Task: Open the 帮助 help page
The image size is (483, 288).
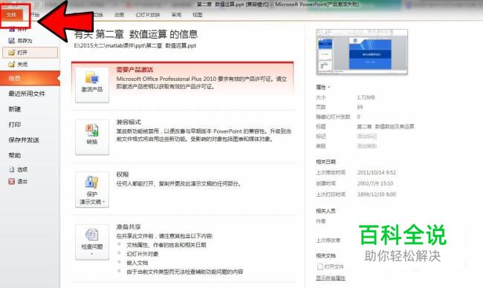Action: tap(14, 155)
